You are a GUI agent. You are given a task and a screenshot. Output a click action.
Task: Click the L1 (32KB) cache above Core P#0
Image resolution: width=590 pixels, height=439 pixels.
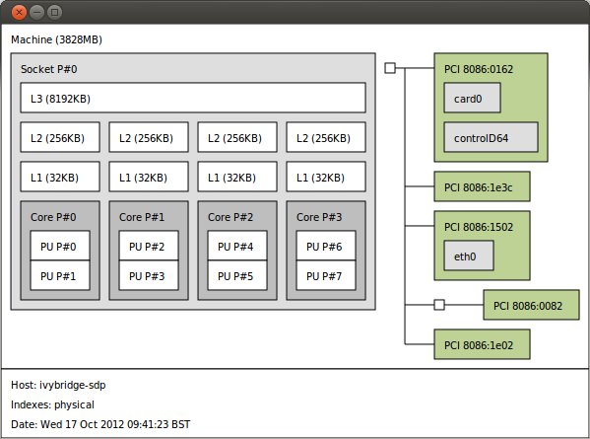click(x=60, y=177)
